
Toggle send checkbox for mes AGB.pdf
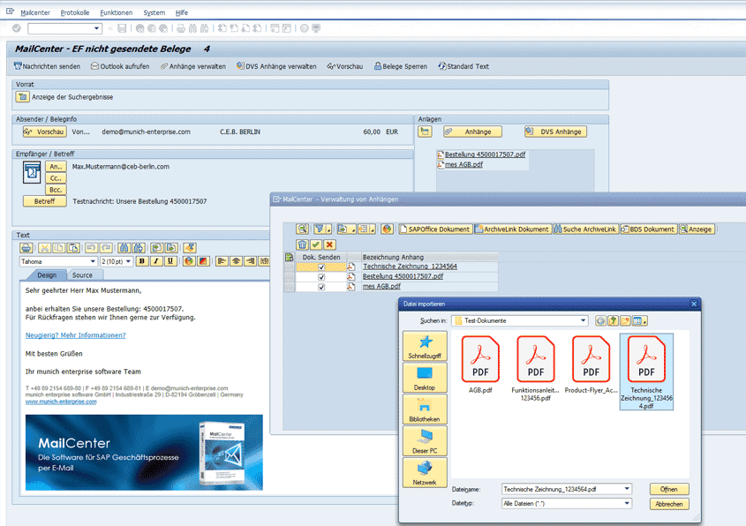click(321, 286)
